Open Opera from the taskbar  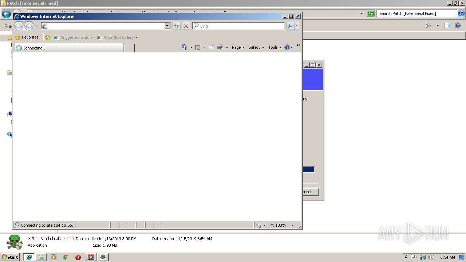click(x=78, y=257)
